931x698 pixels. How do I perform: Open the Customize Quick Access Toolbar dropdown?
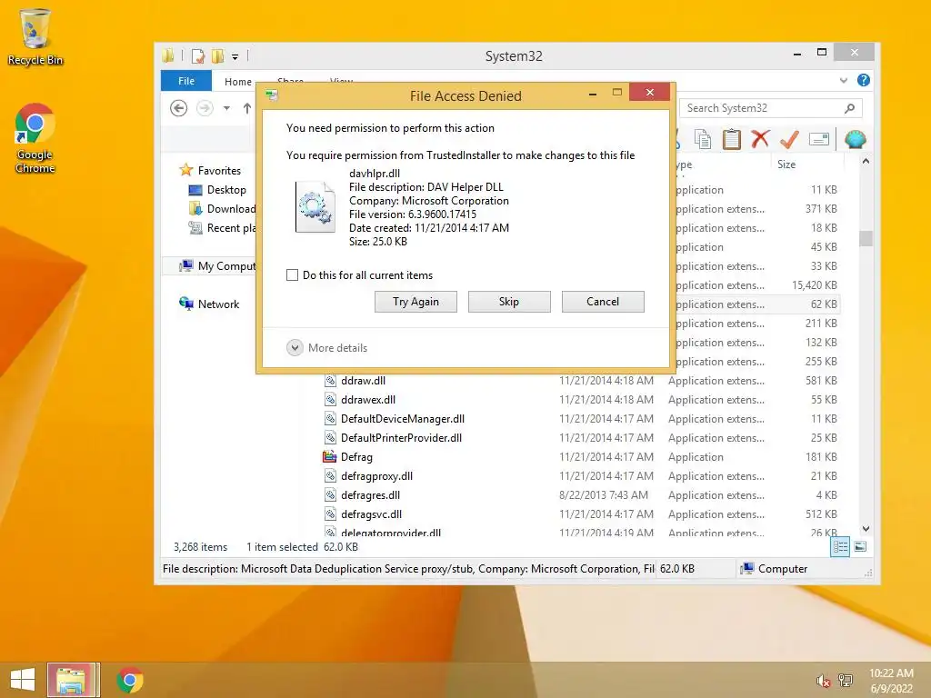tap(235, 57)
